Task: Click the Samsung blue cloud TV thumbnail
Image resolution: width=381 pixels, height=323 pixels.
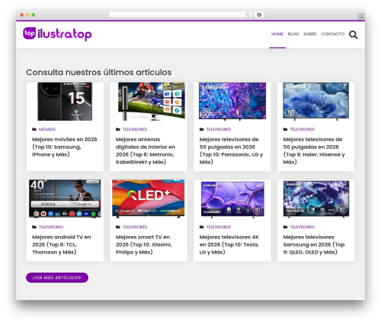Action: (316, 101)
